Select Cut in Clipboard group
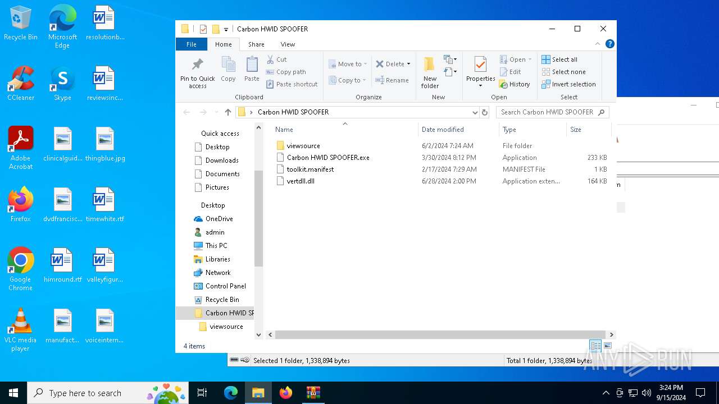719x404 pixels. (276, 59)
